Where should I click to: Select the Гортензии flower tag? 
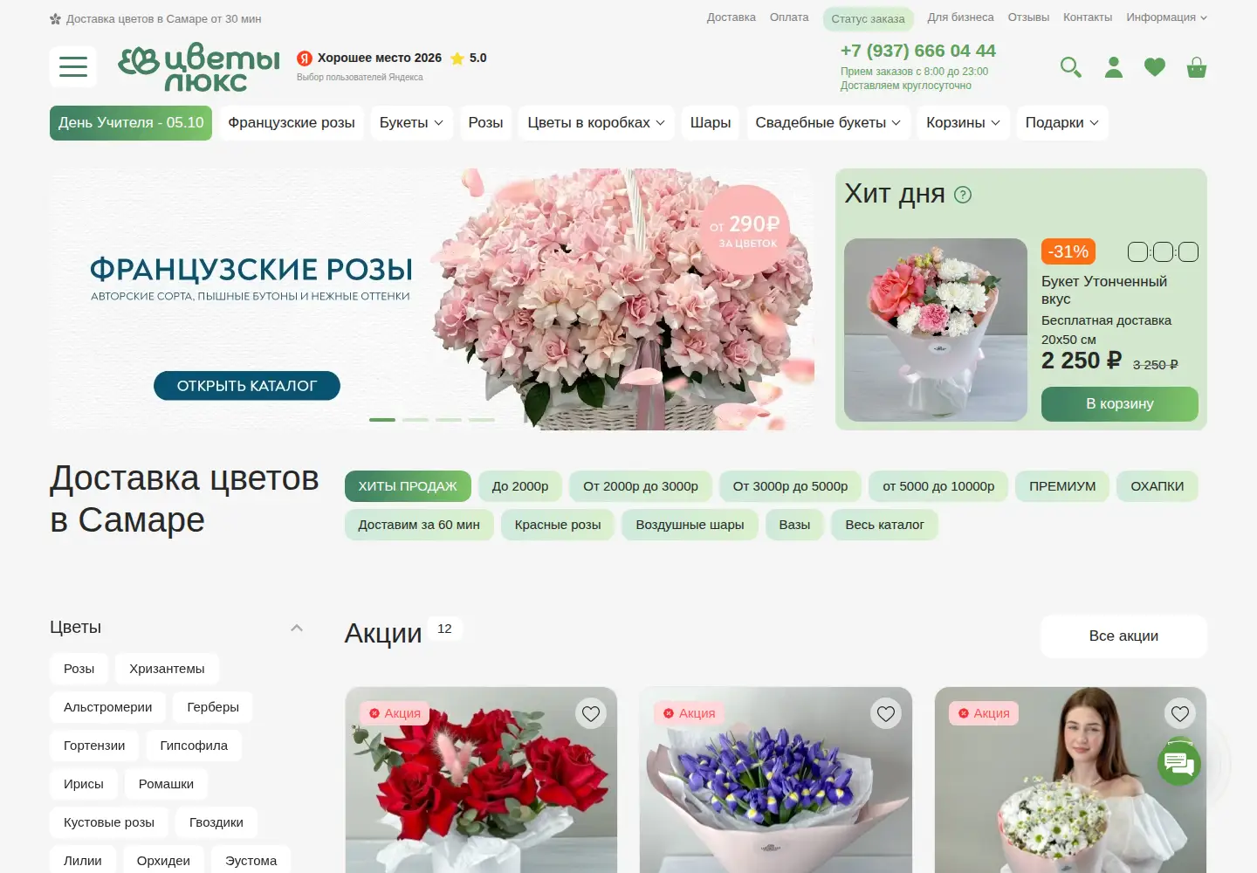(94, 746)
